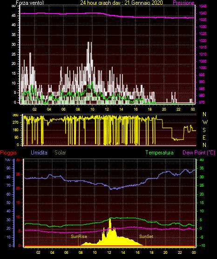Click hour '06' under the bottom temperature graph

66,252
